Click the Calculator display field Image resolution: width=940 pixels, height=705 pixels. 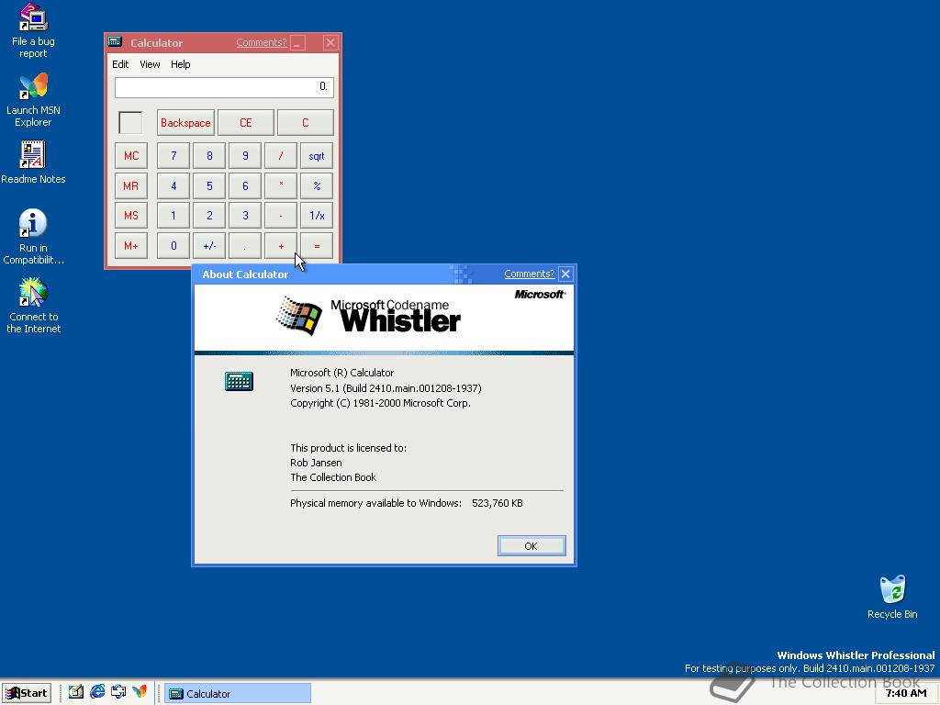coord(224,87)
